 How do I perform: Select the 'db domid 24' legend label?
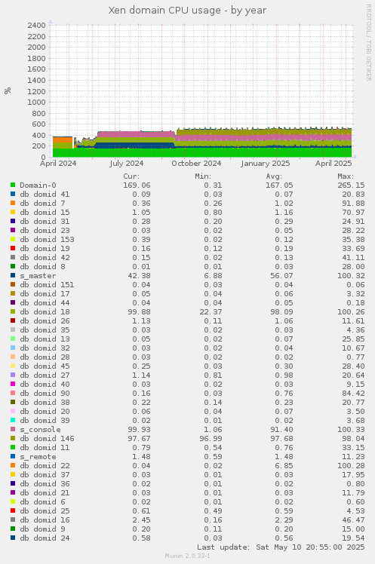tap(45, 538)
